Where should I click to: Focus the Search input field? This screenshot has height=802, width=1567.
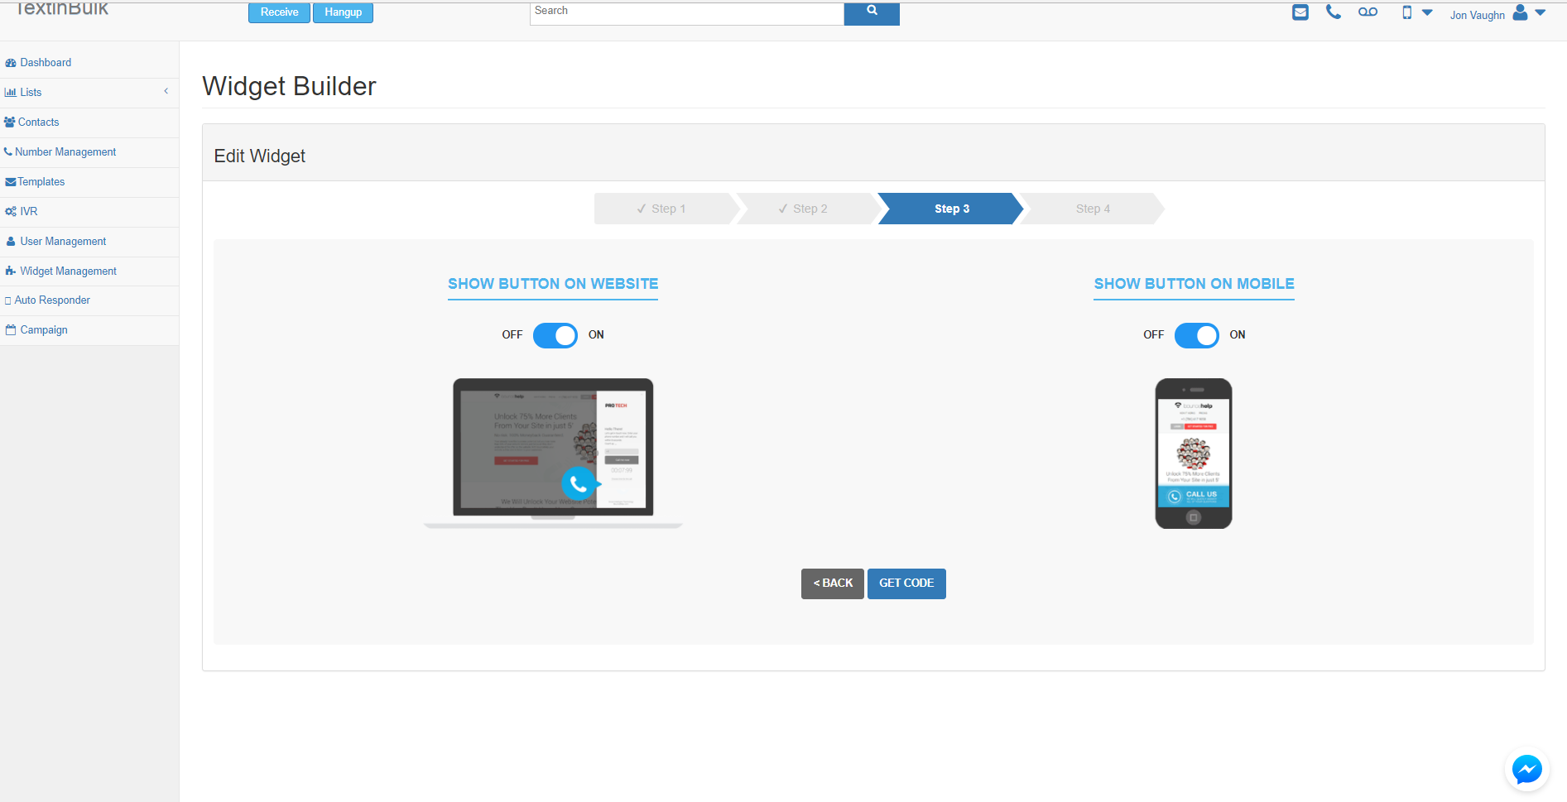click(x=687, y=13)
